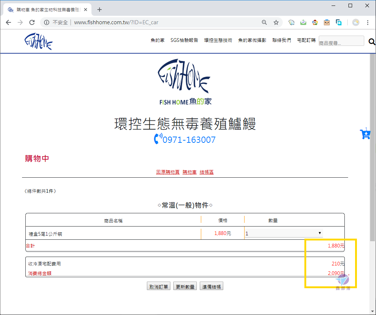Click the large Fish Home center logo

pyautogui.click(x=184, y=76)
